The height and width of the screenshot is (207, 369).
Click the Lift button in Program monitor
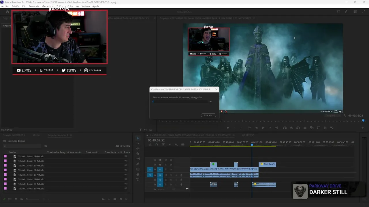tap(285, 128)
